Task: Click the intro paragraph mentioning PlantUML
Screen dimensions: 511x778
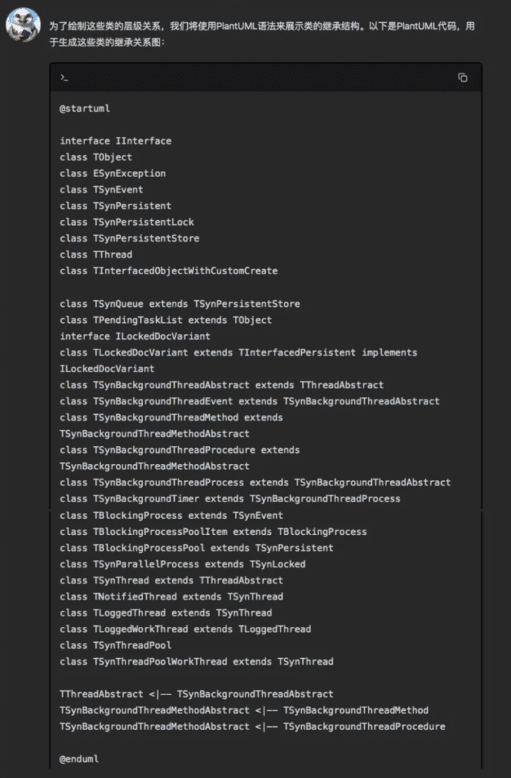Action: point(262,33)
